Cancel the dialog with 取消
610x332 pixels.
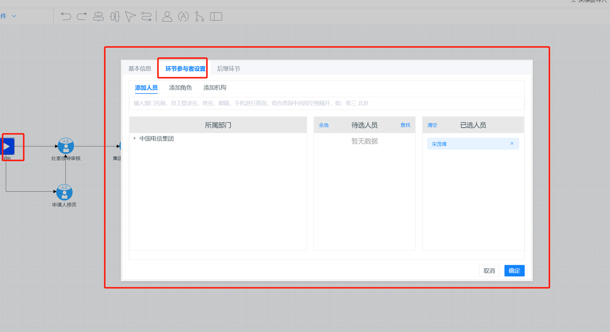click(x=489, y=271)
